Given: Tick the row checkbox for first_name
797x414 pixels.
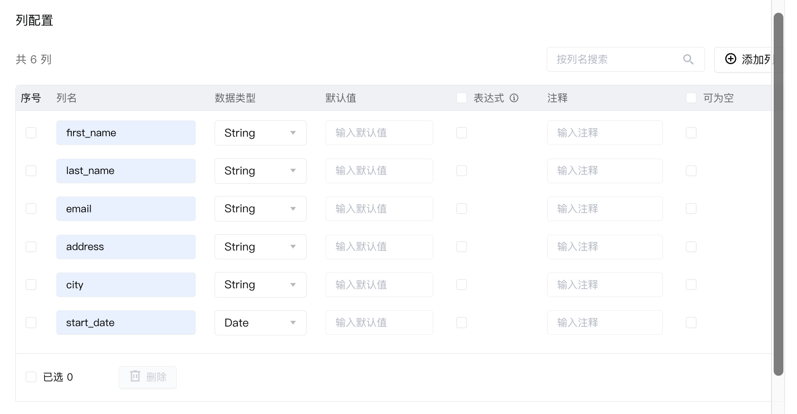Looking at the screenshot, I should pos(31,133).
